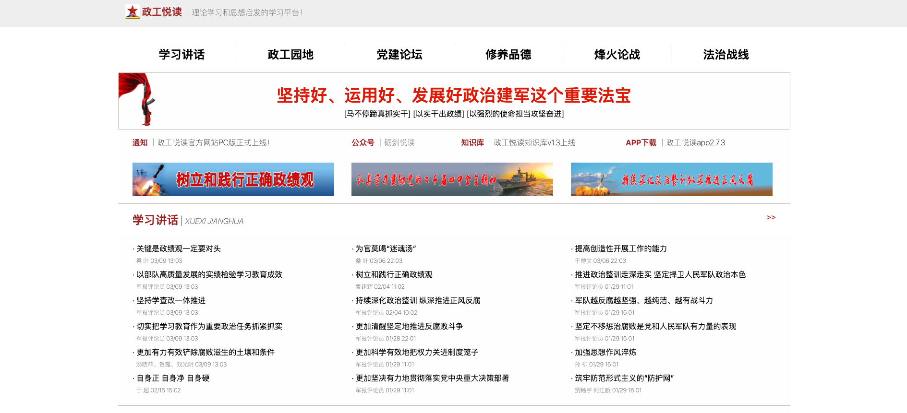Go to the 修养品德 section

tap(508, 55)
